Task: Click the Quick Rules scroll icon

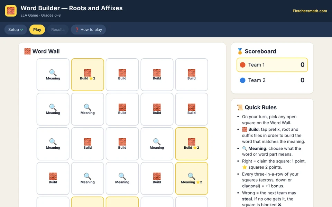Action: tap(240, 107)
